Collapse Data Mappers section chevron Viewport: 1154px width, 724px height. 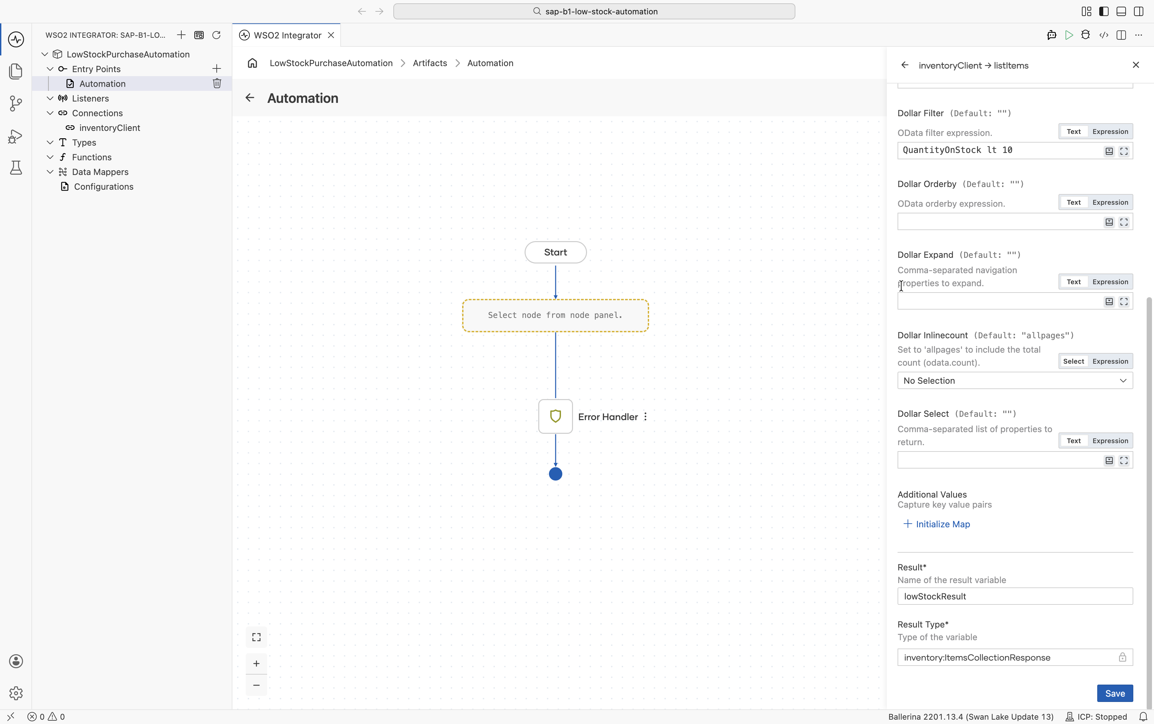(x=50, y=172)
